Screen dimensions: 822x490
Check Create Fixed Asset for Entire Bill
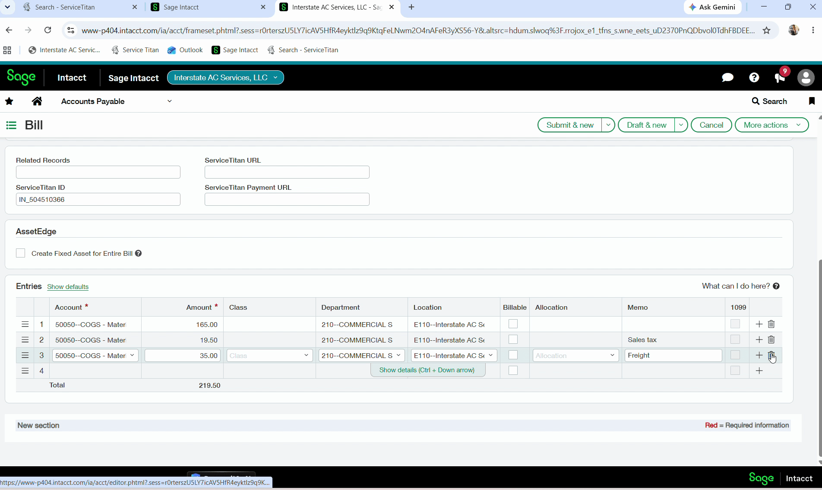(x=20, y=253)
